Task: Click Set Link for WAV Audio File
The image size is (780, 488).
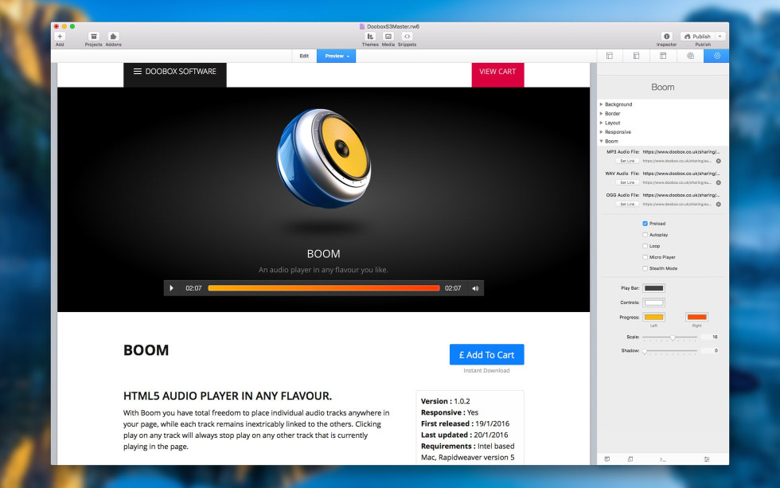Action: 627,182
